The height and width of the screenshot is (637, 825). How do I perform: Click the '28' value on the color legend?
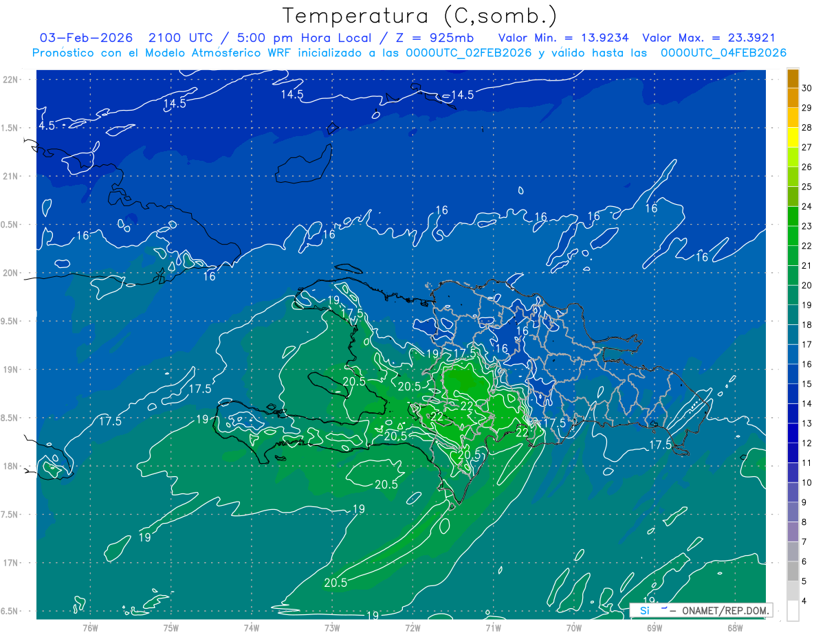coord(807,128)
